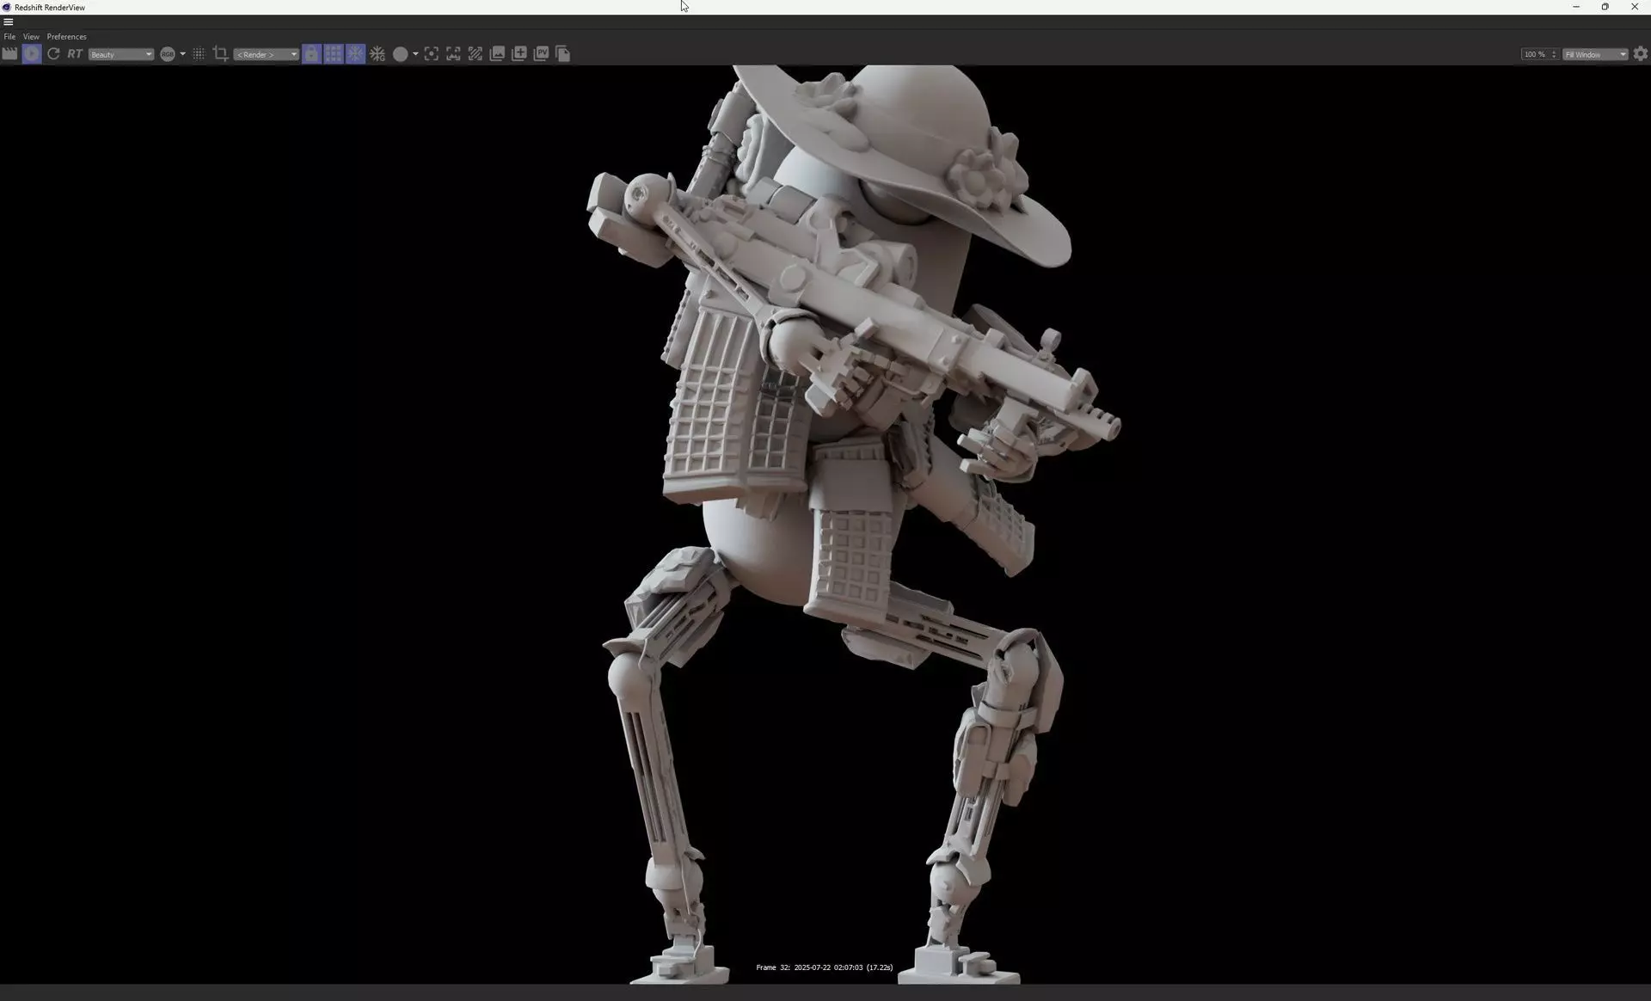This screenshot has width=1651, height=1001.
Task: Click the RGB channel display button
Action: pos(168,54)
